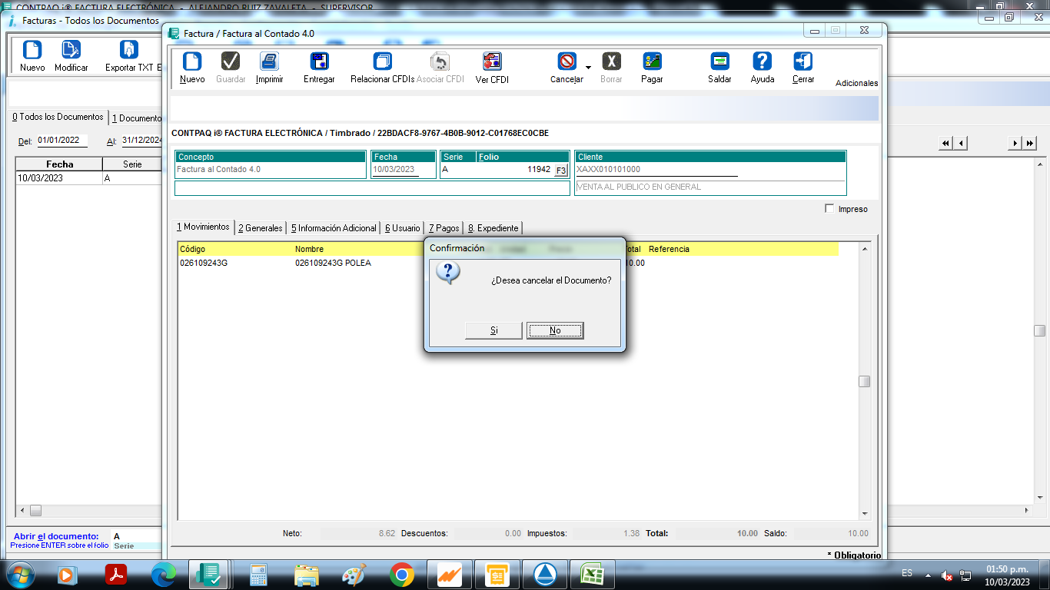Go to previous record navigation arrow
The height and width of the screenshot is (590, 1050).
[x=960, y=143]
